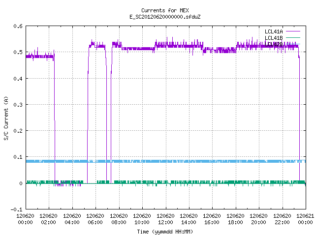
Task: Click the 0.6 y-axis tick label
Action: [18, 26]
